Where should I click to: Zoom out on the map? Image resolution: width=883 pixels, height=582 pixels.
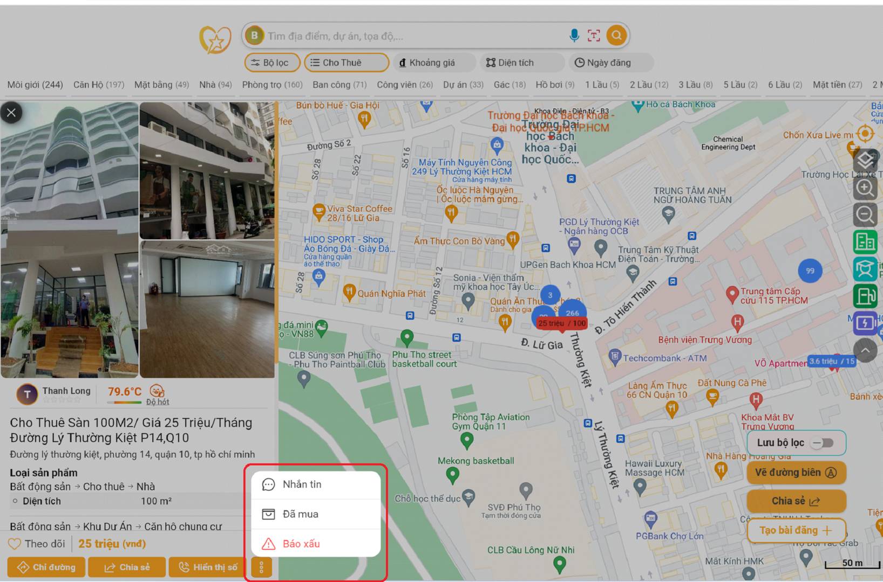(865, 214)
